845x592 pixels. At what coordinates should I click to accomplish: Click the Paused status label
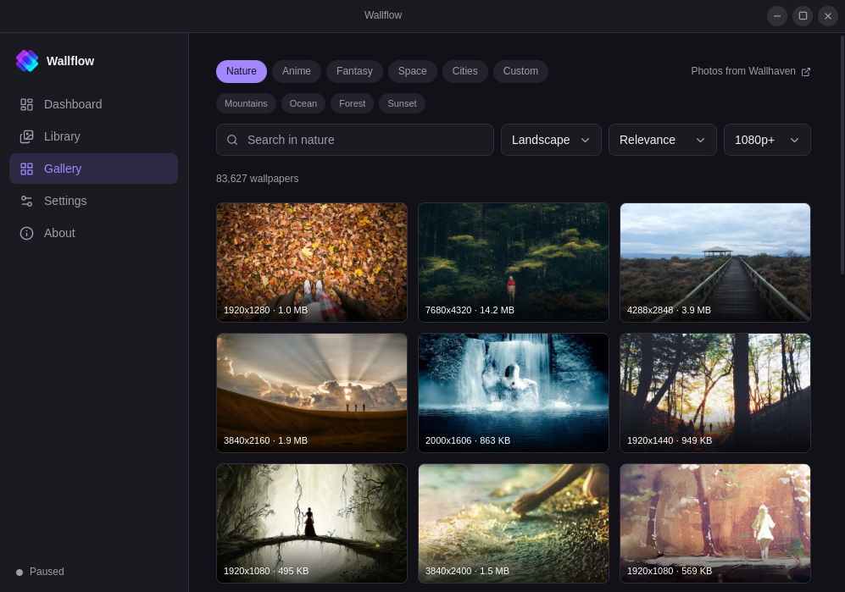(x=47, y=572)
